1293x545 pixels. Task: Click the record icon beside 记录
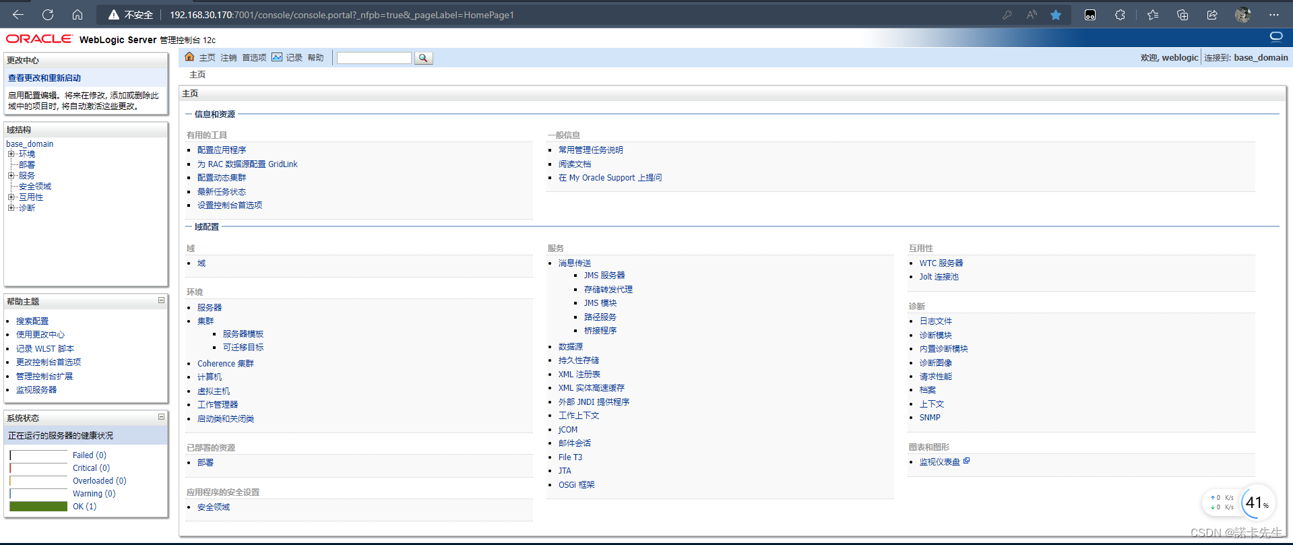pos(277,57)
